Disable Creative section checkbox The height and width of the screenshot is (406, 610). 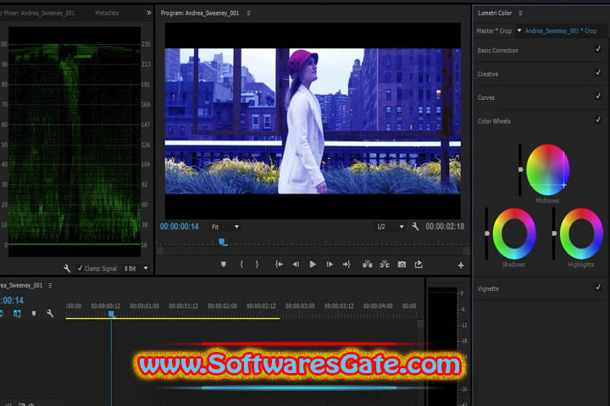tap(598, 73)
